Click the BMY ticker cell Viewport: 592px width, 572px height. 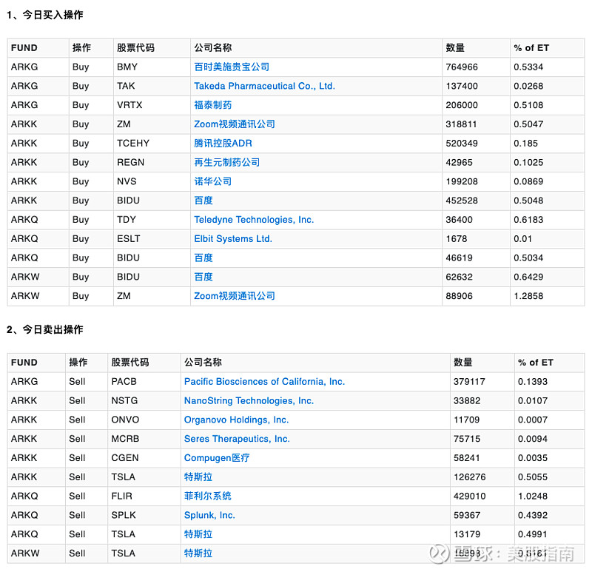point(152,67)
